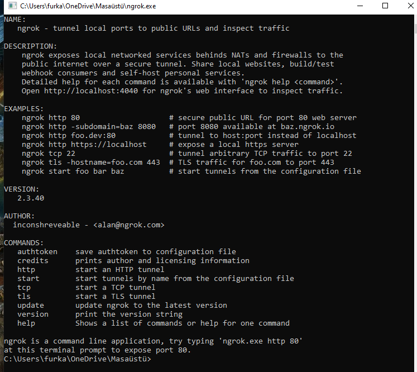Click the ngrok.exe console icon in title bar
This screenshot has height=372, width=417.
pos(12,6)
